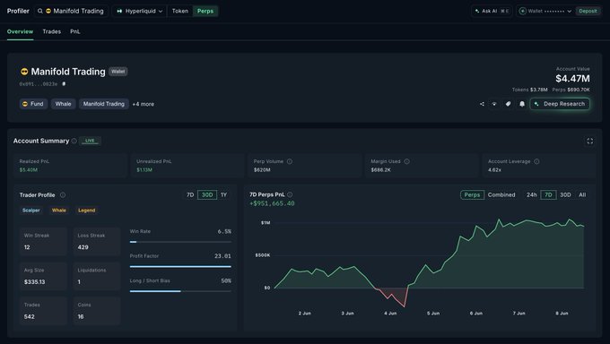The height and width of the screenshot is (344, 610).
Task: Click the Fund tag
Action: (33, 104)
